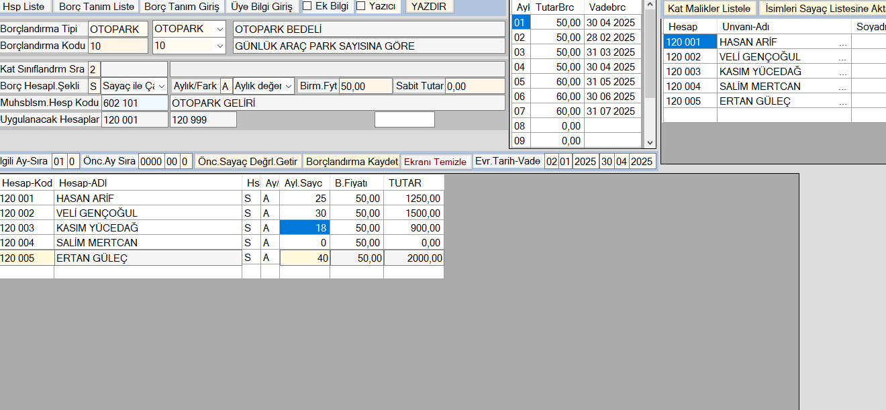Click Kat Malikler Listele button
Viewport: 886px width, 410px height.
pyautogui.click(x=709, y=9)
